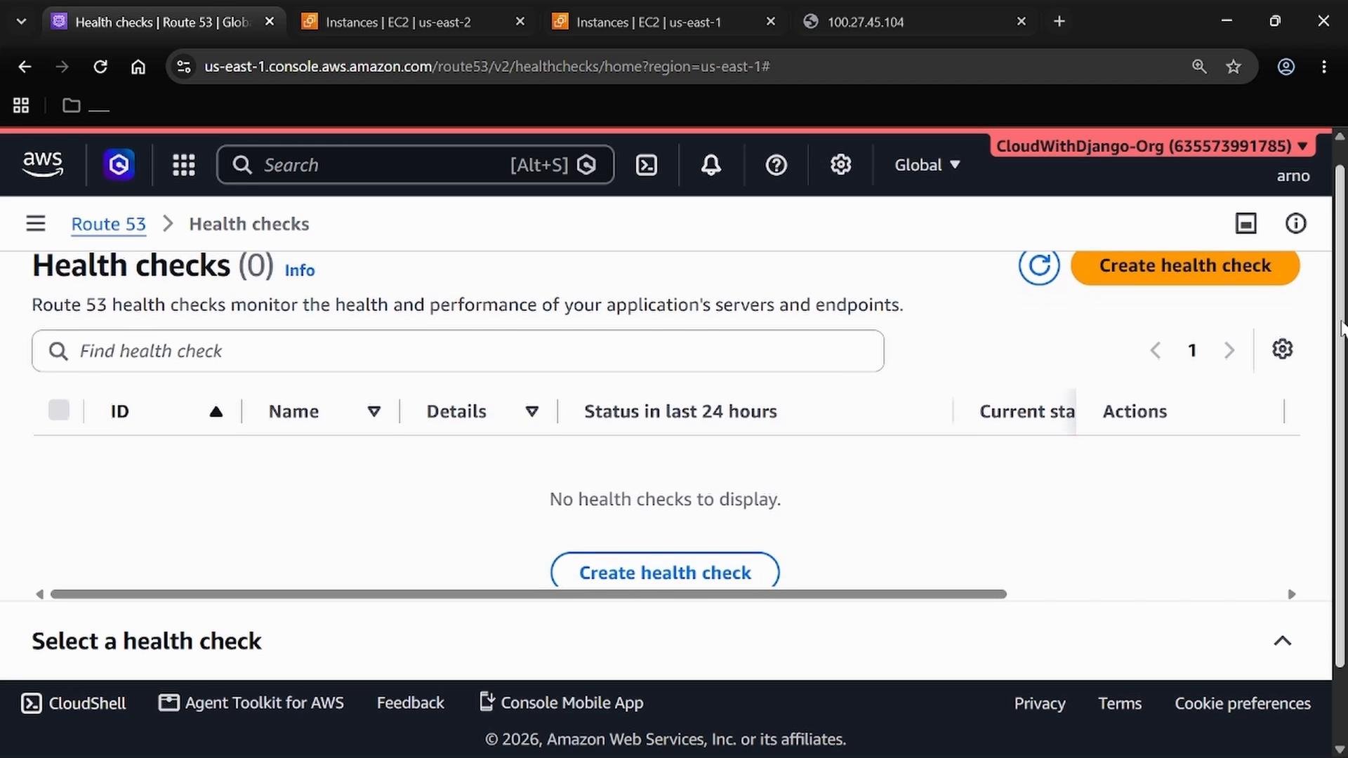Open the AWS home logo
The height and width of the screenshot is (758, 1348).
43,164
